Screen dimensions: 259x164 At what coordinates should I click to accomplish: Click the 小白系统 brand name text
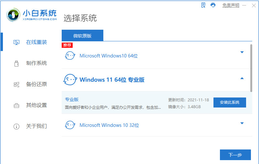point(40,13)
